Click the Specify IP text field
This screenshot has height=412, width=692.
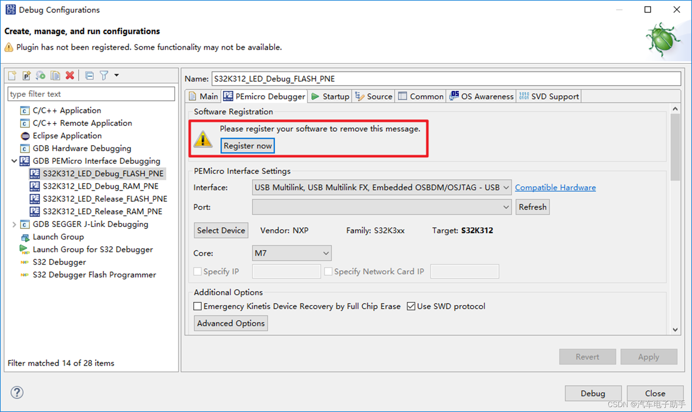point(286,271)
